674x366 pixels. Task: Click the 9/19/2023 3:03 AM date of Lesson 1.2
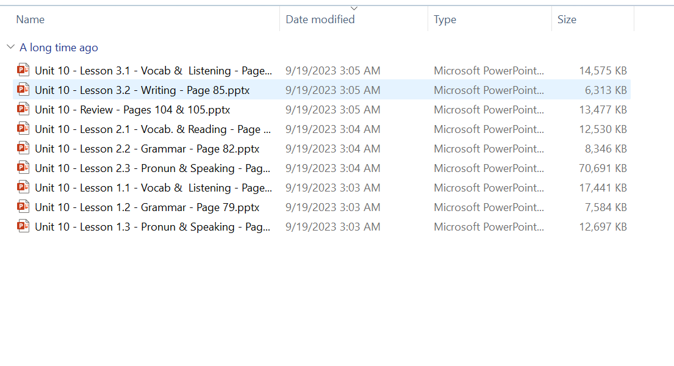332,207
